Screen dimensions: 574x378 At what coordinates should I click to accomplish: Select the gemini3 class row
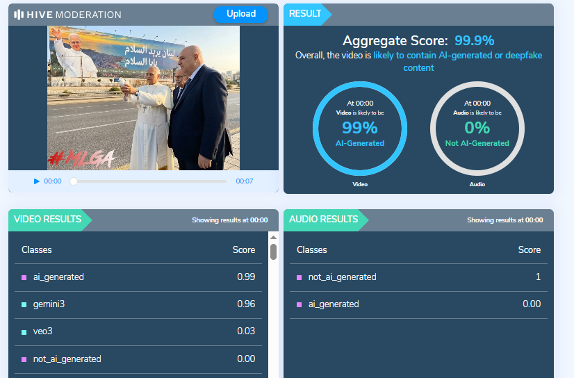tap(139, 304)
